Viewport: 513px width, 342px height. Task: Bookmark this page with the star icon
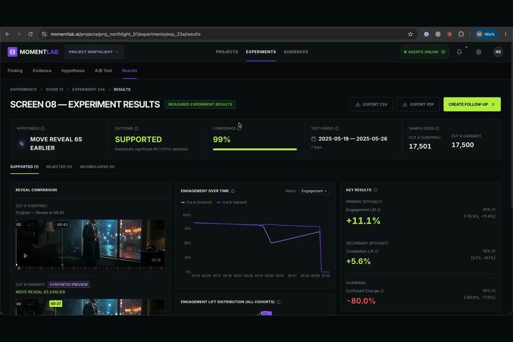[411, 34]
